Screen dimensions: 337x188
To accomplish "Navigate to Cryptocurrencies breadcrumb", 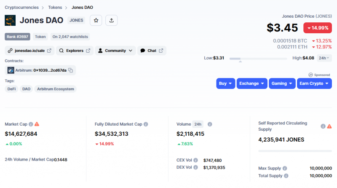I will click(21, 8).
